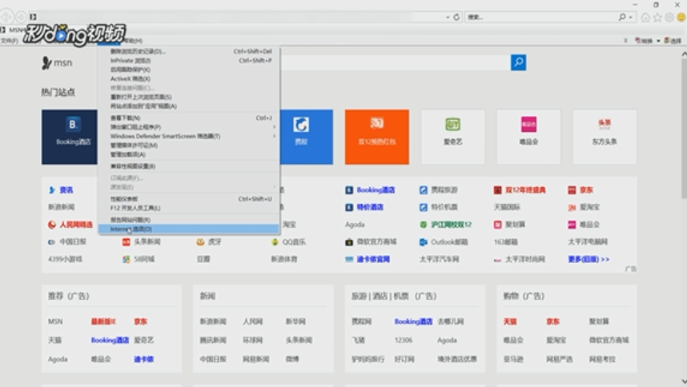Screen dimensions: 687x387
Task: Expand the search provider dropdown arrow
Action: point(630,17)
